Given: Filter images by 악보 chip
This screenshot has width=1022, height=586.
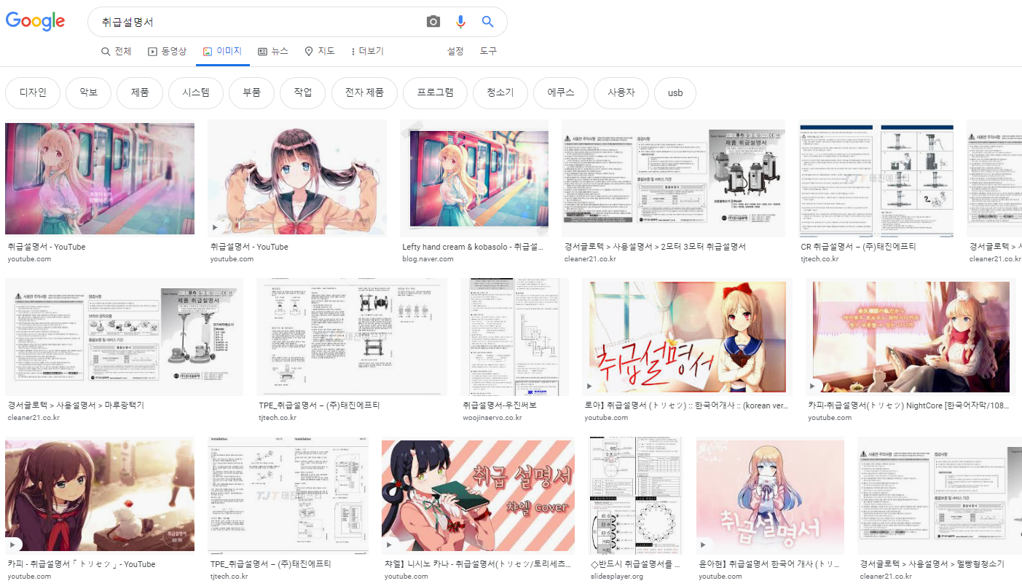Looking at the screenshot, I should [88, 92].
